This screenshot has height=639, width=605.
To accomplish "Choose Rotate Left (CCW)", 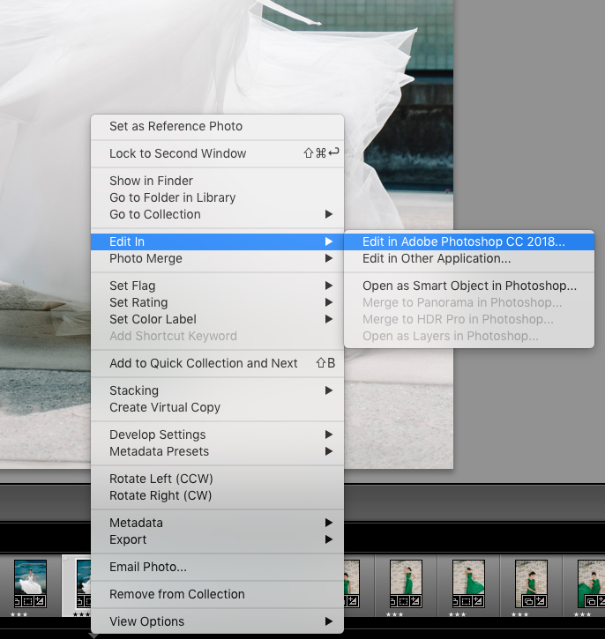I will pyautogui.click(x=217, y=479).
